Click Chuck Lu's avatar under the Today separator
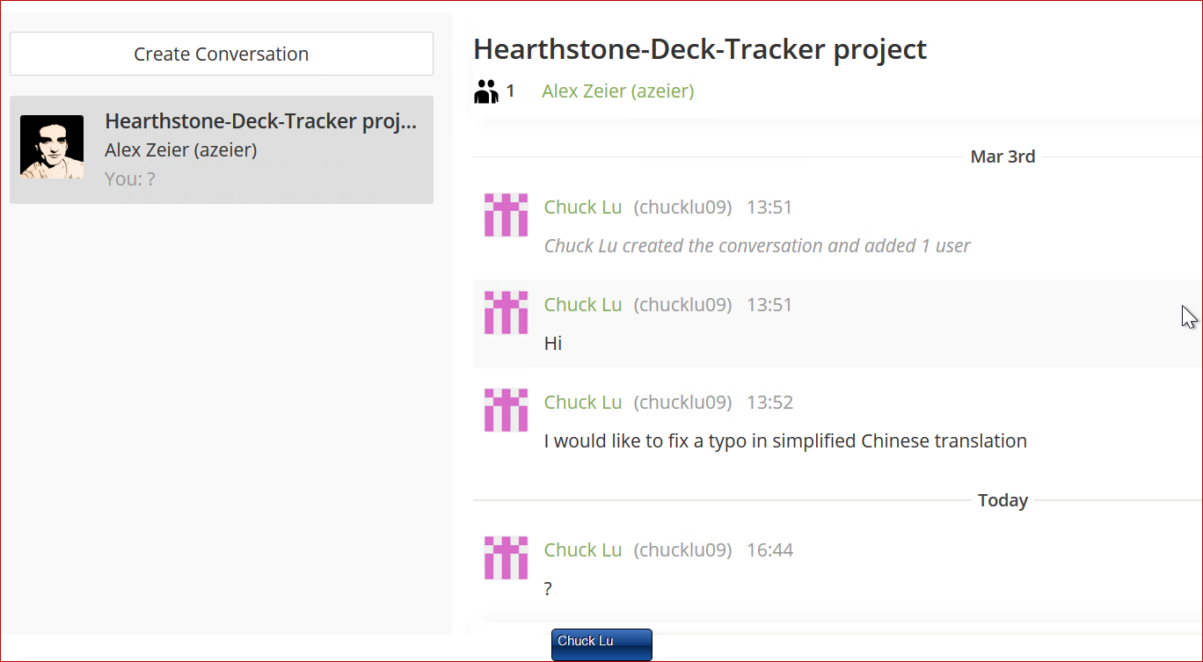 pyautogui.click(x=506, y=558)
